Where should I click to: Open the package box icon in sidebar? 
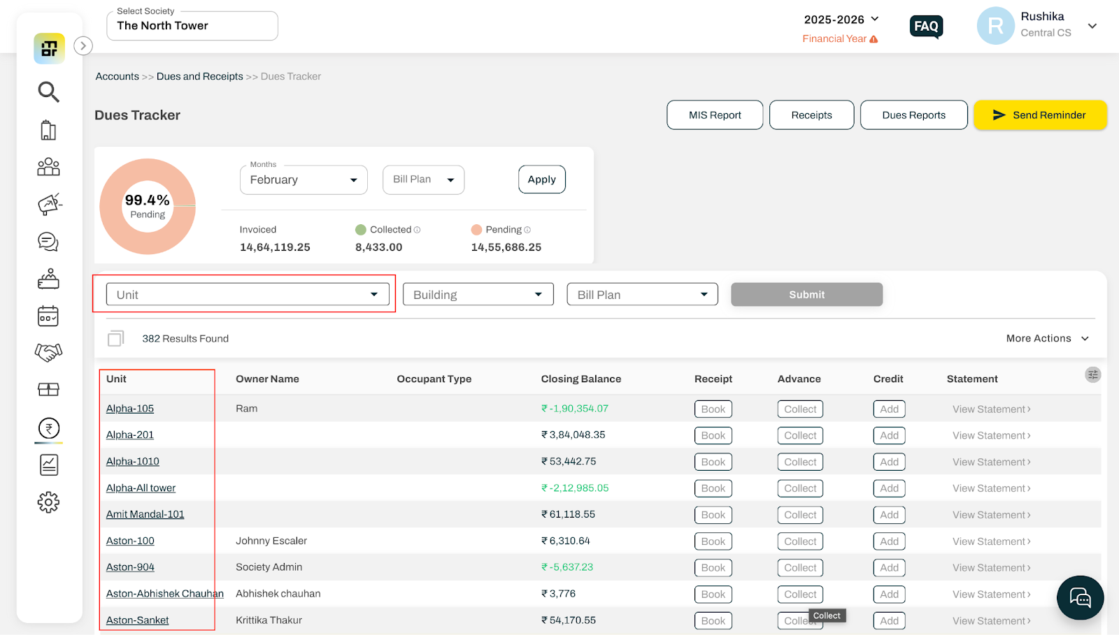click(x=48, y=389)
